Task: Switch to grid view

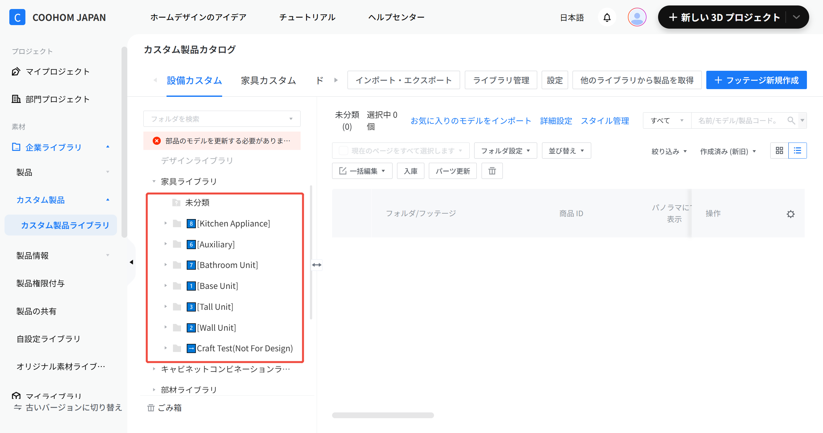Action: click(x=779, y=151)
